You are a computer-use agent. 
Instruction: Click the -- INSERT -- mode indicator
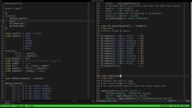[x=7, y=103]
